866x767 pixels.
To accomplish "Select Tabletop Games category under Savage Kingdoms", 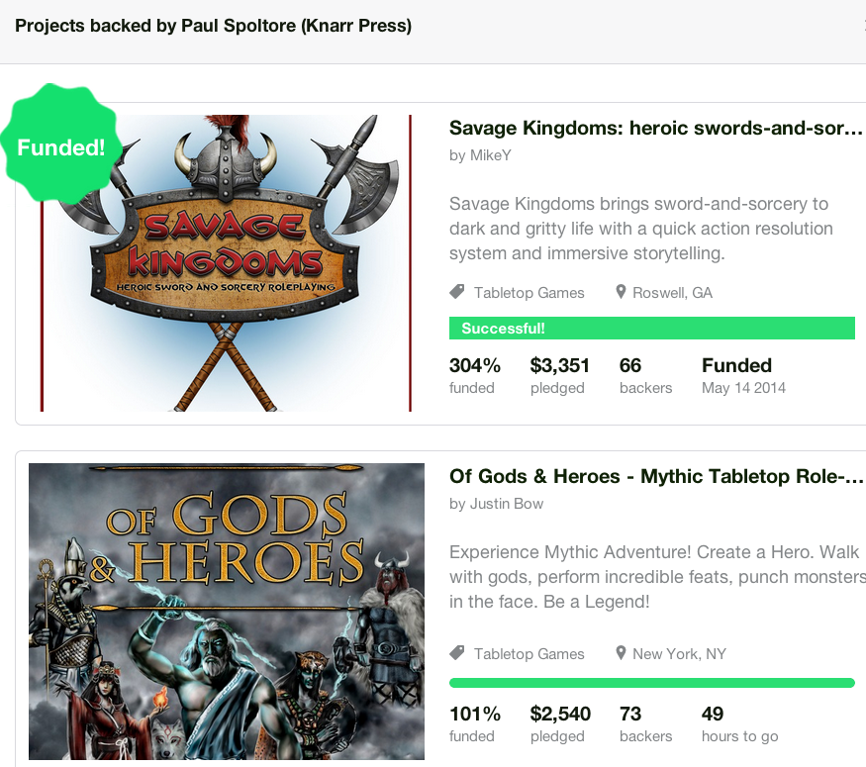I will 529,293.
